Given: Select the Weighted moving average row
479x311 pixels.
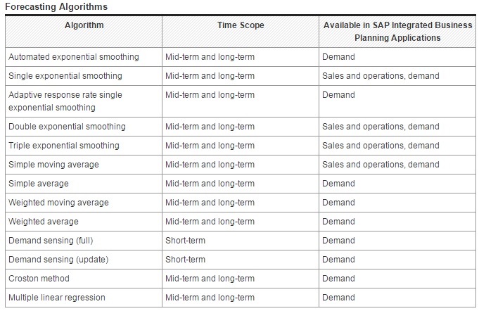Looking at the screenshot, I should 241,203.
